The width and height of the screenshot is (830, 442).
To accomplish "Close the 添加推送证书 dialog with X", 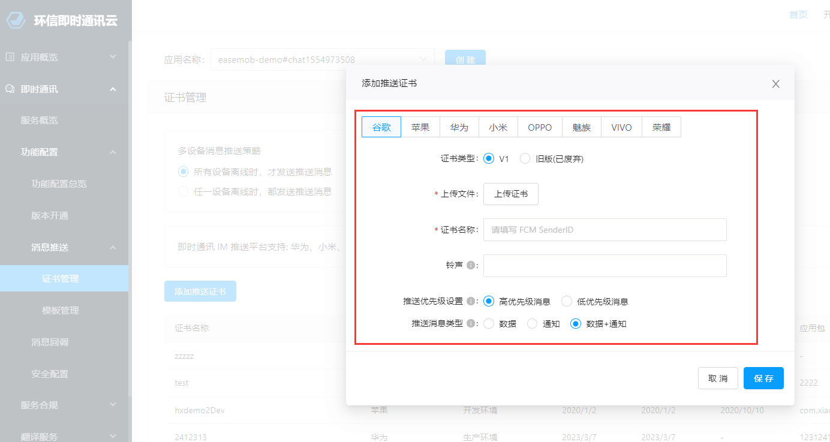I will pyautogui.click(x=775, y=84).
